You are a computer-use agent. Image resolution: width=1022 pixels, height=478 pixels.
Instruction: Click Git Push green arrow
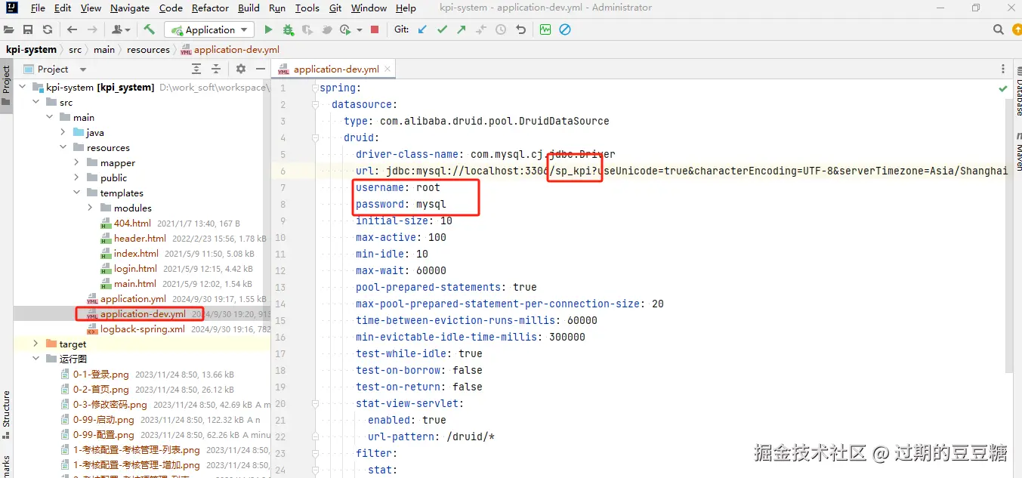pos(462,29)
